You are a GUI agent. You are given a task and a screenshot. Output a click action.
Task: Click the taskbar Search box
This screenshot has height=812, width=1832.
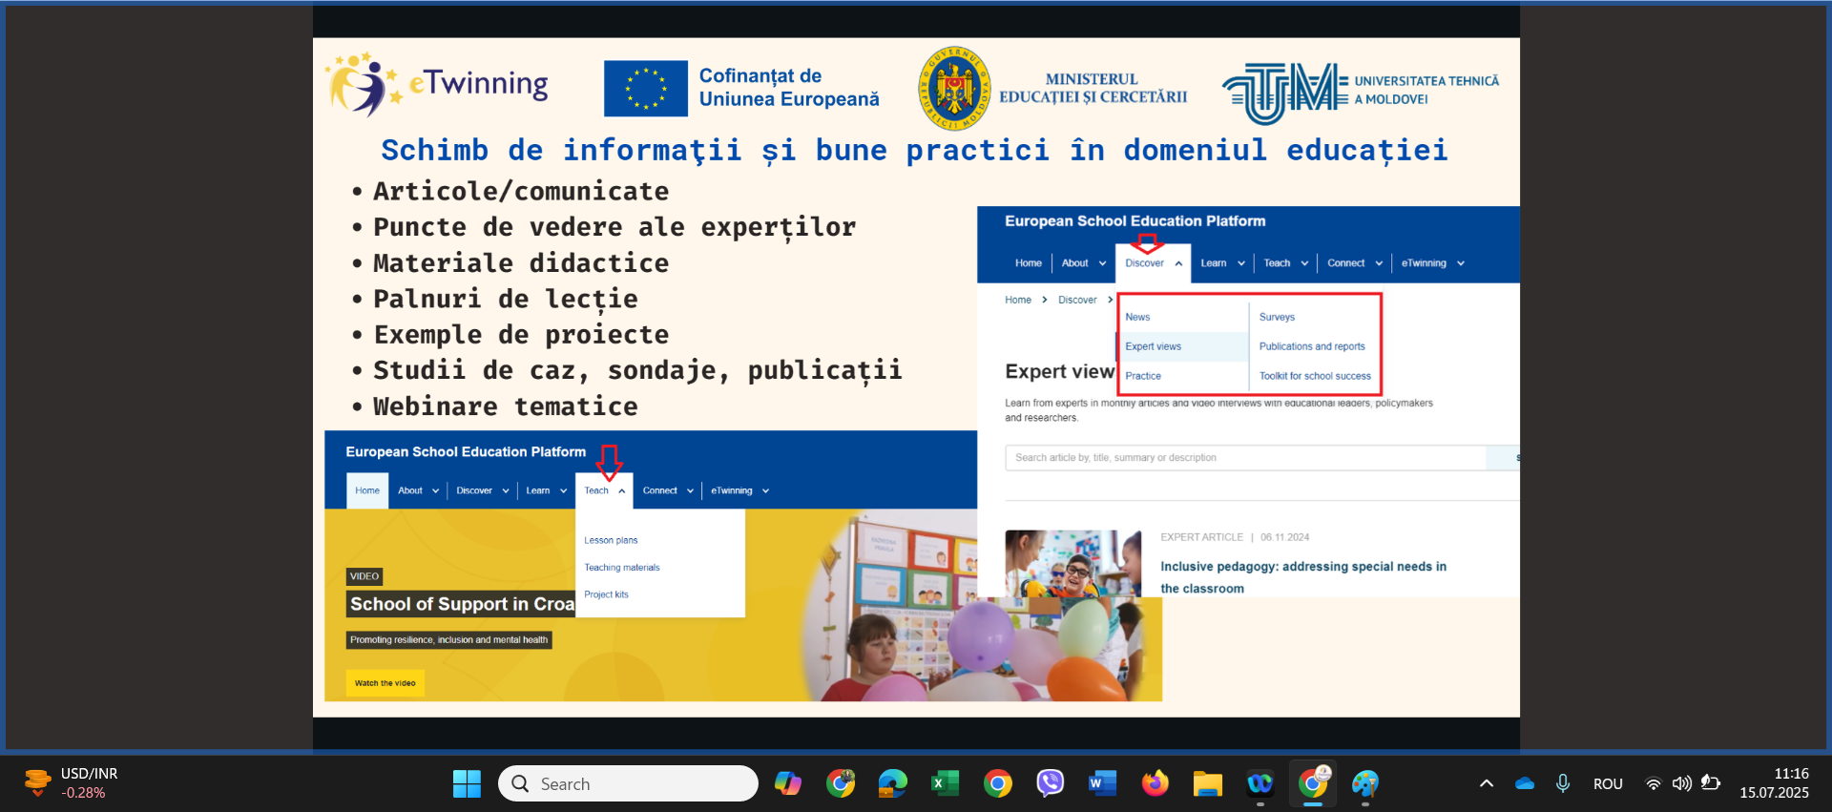coord(628,783)
